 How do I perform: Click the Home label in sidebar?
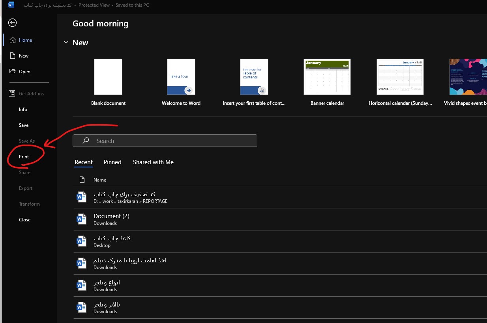pos(26,40)
